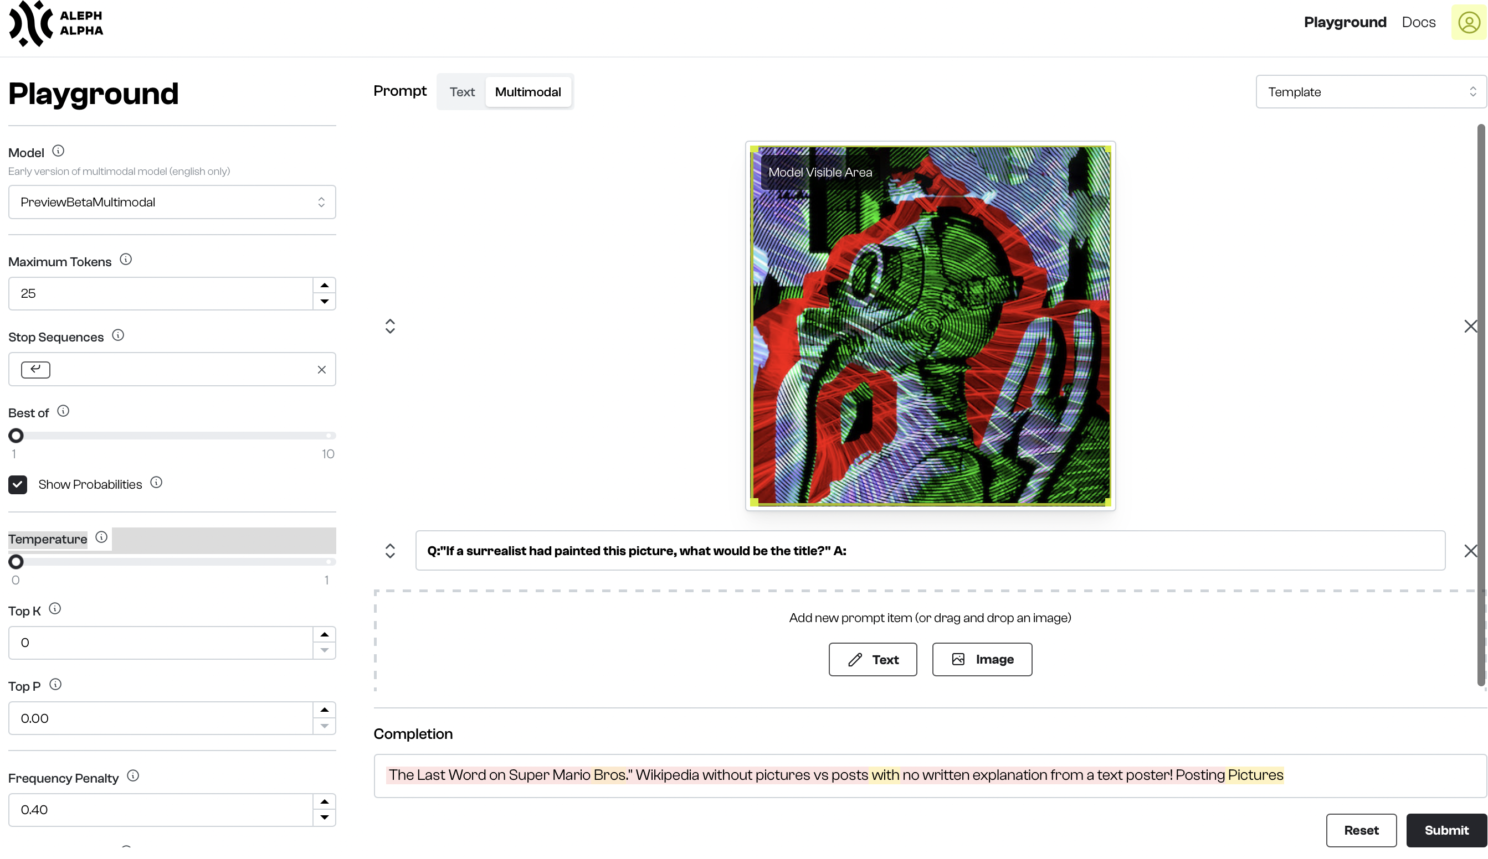This screenshot has height=859, width=1488.
Task: Delete the text prompt item
Action: [1470, 551]
